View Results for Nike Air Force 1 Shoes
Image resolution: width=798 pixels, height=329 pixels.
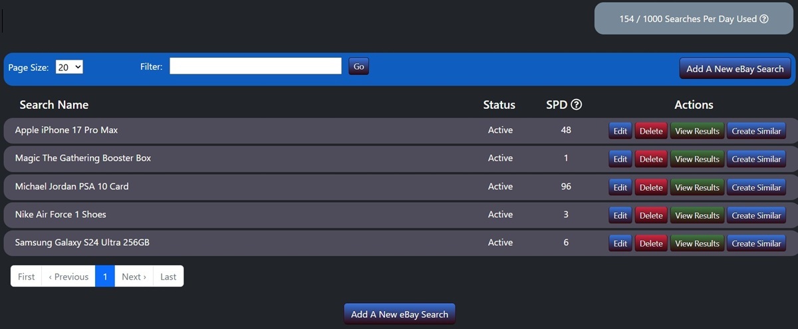tap(697, 215)
